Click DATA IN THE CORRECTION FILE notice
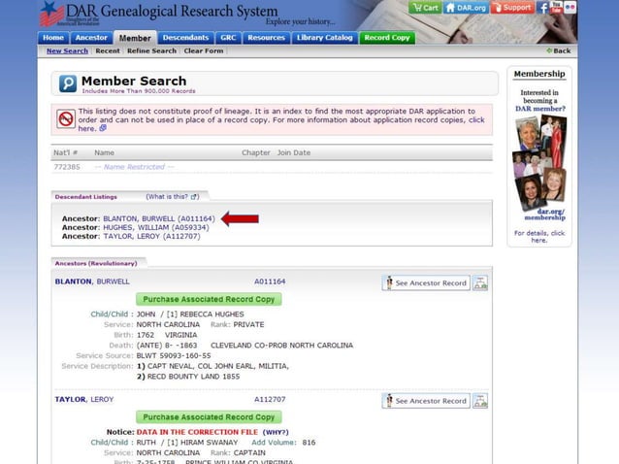This screenshot has width=619, height=464. pyautogui.click(x=197, y=432)
